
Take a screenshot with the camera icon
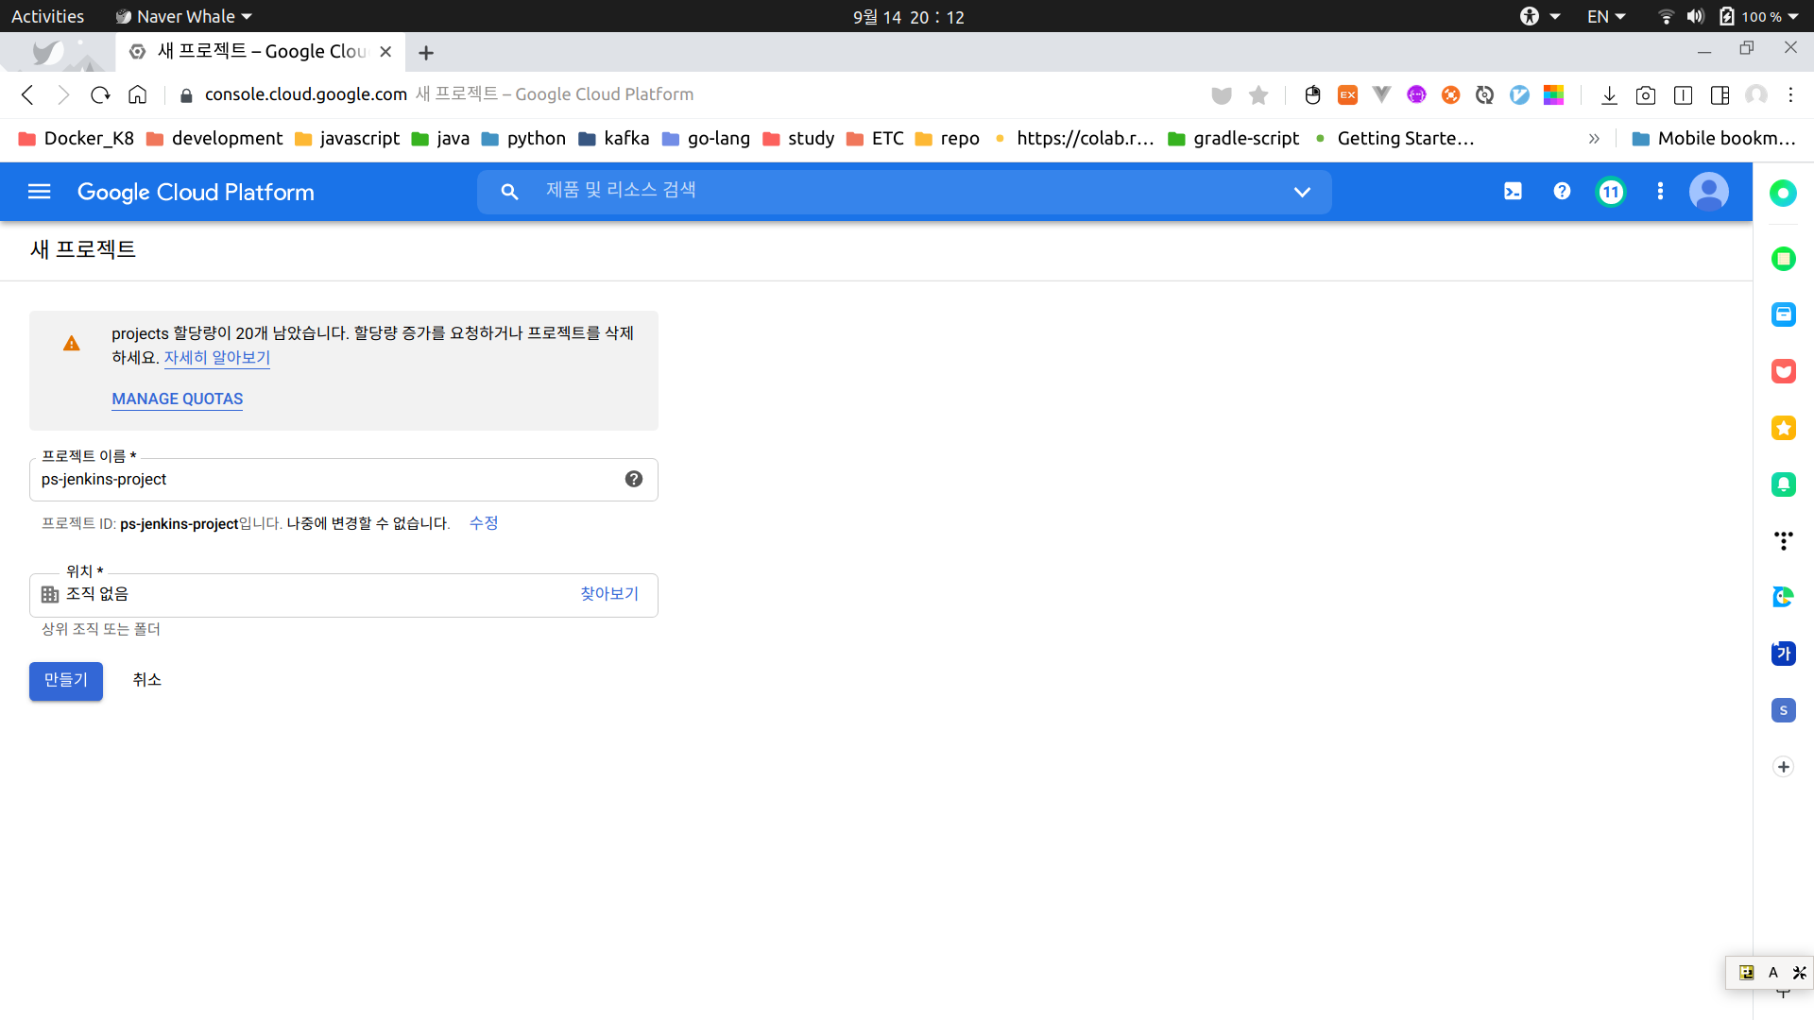tap(1645, 94)
